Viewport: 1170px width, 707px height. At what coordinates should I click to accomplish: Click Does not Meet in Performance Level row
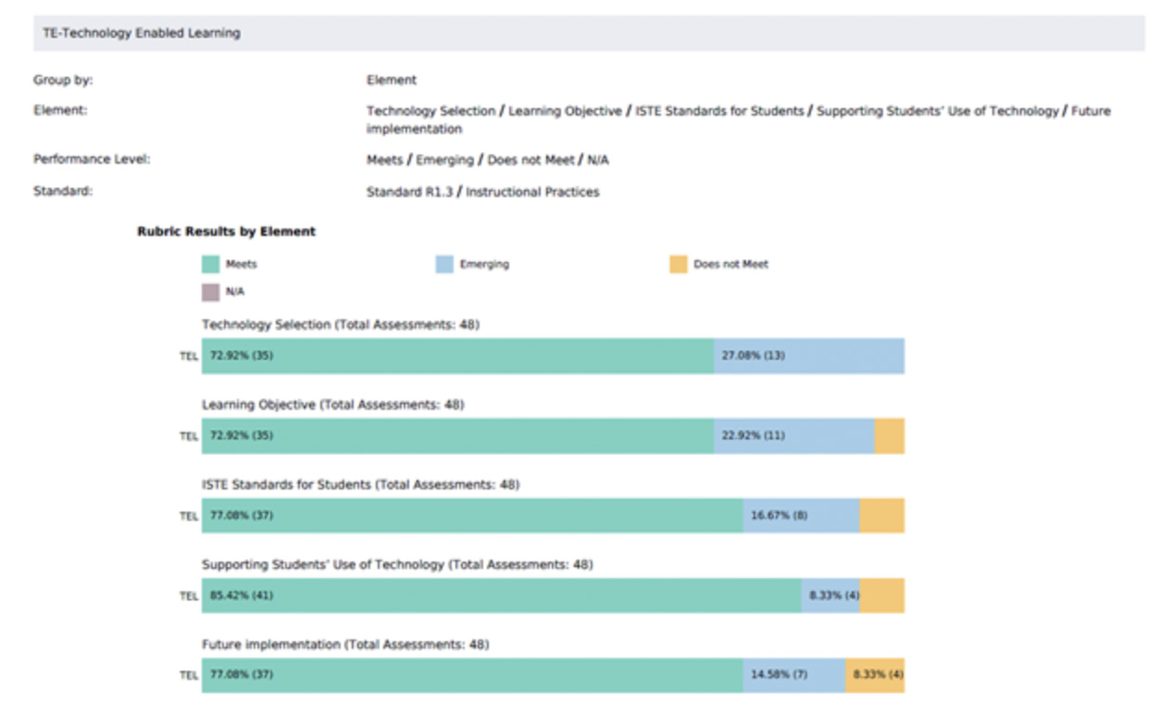coord(530,160)
